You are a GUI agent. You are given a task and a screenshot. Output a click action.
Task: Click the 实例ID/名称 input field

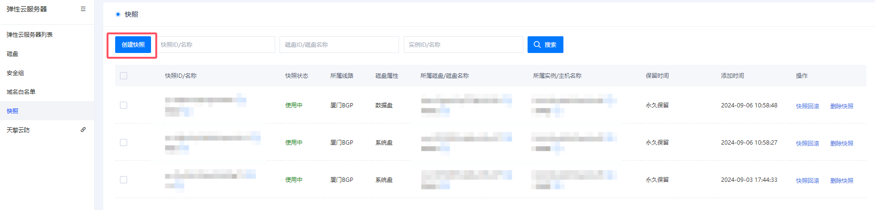463,45
